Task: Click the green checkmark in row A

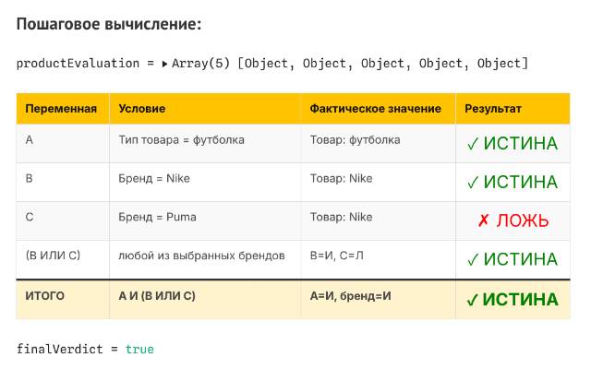Action: pyautogui.click(x=473, y=144)
